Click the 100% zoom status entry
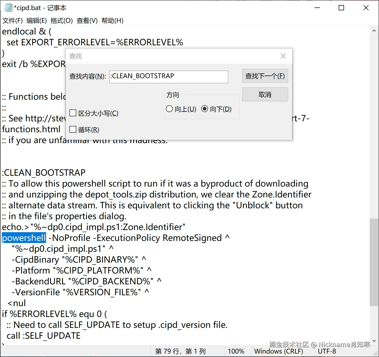 pyautogui.click(x=236, y=351)
